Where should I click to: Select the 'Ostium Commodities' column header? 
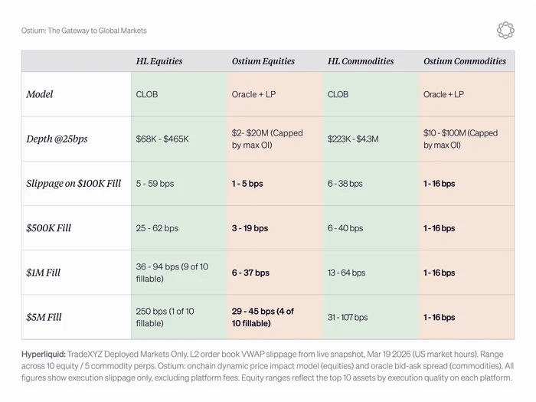click(465, 61)
